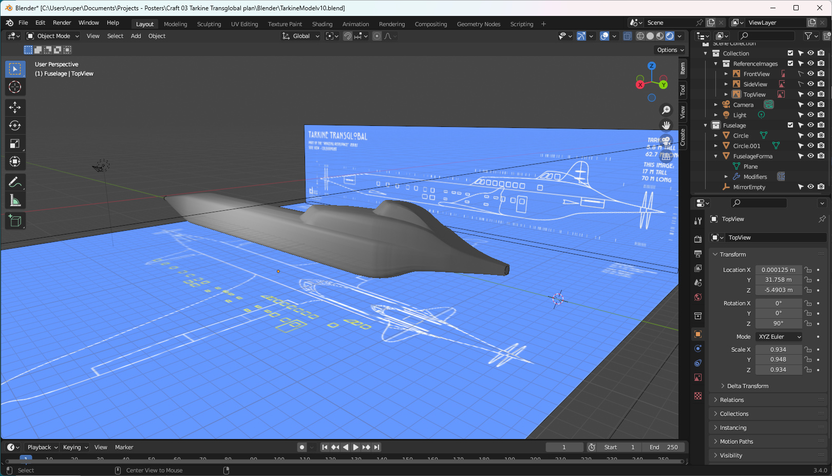The width and height of the screenshot is (832, 476).
Task: Switch to rendered viewport shading
Action: (x=670, y=36)
